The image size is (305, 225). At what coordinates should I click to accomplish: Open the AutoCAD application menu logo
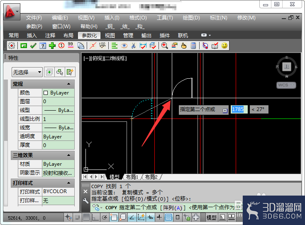click(12, 12)
